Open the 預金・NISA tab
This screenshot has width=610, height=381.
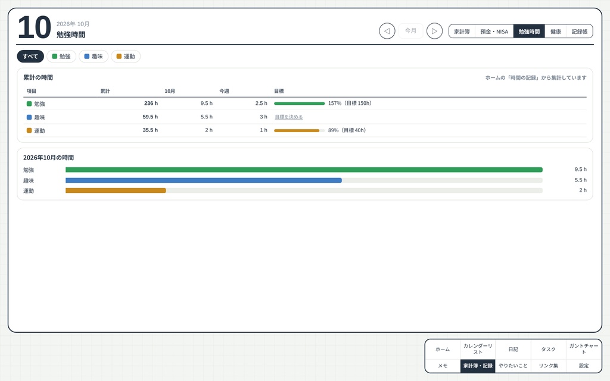point(494,32)
